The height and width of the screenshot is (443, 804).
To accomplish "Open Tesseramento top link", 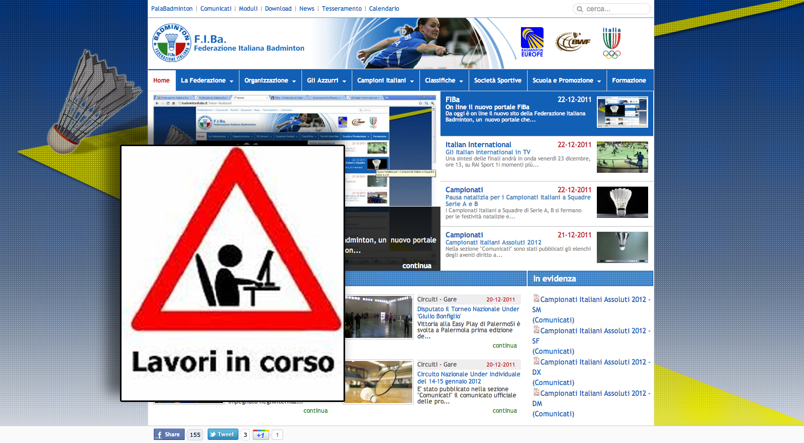I will 342,9.
